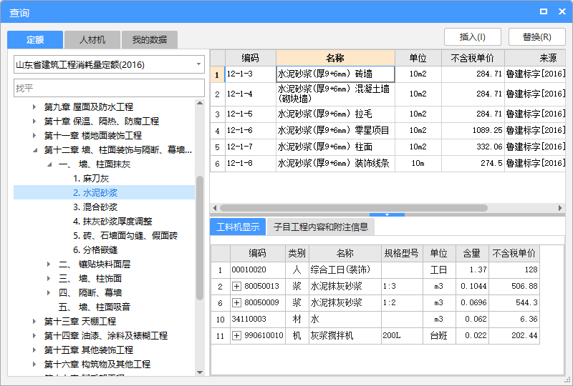Switch to the 定额 tab
This screenshot has height=386, width=573.
coord(35,39)
